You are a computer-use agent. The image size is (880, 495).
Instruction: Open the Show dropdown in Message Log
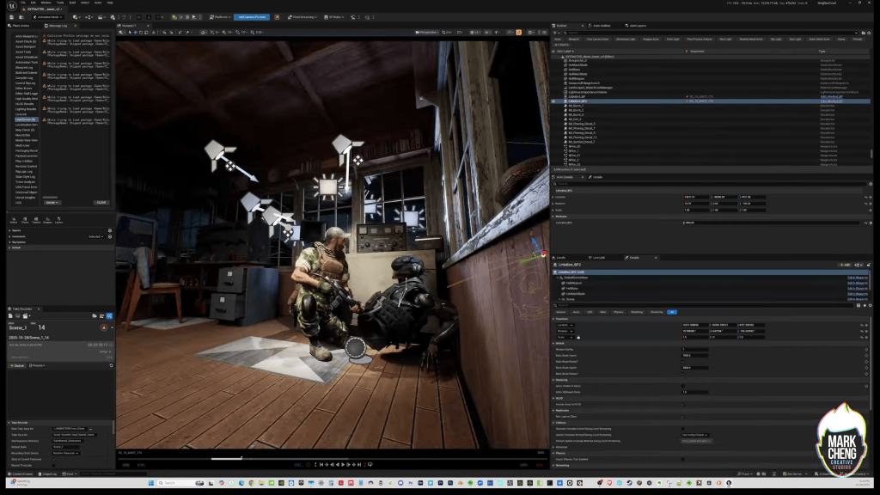(x=52, y=203)
